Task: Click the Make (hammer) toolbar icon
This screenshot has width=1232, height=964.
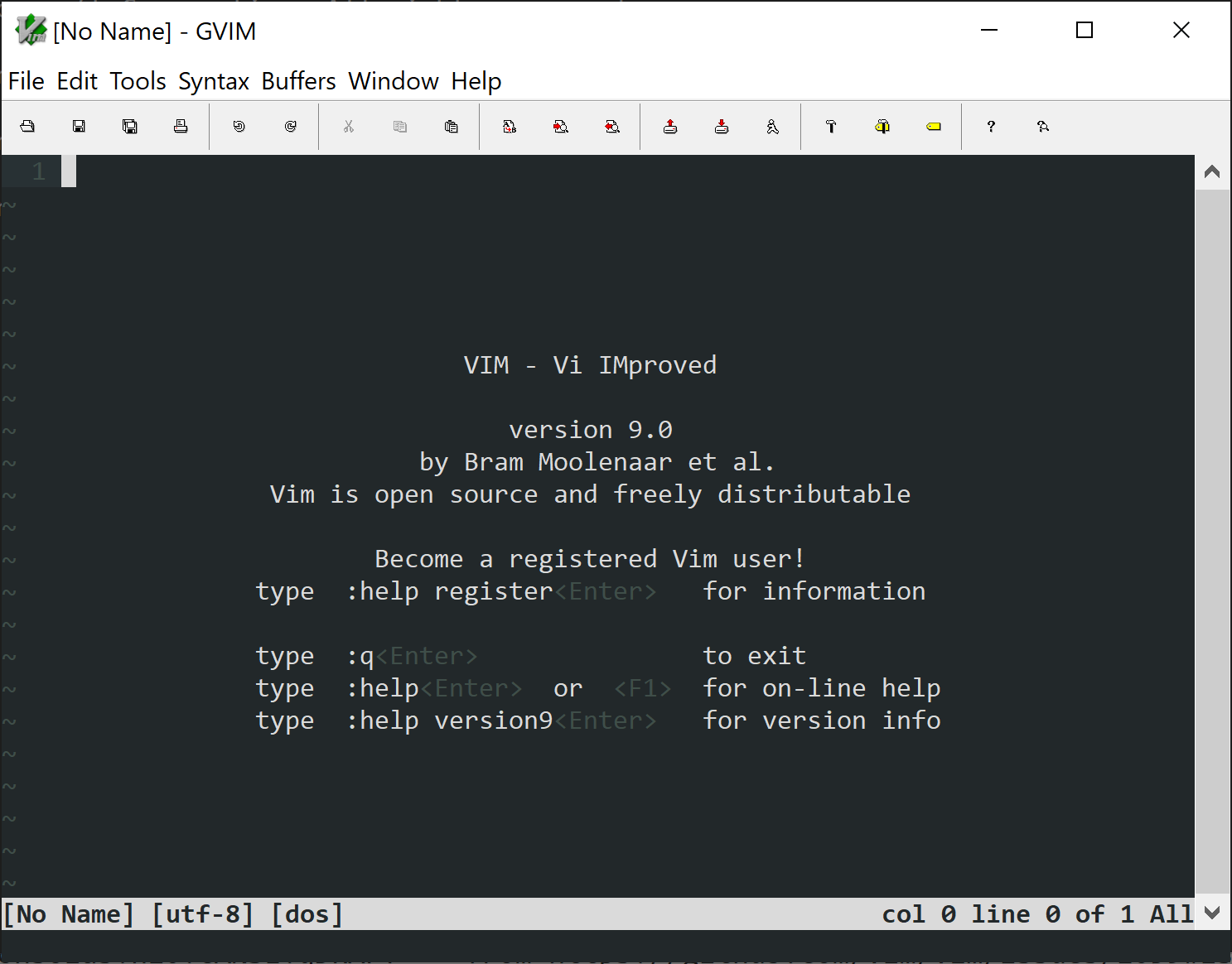Action: [831, 127]
